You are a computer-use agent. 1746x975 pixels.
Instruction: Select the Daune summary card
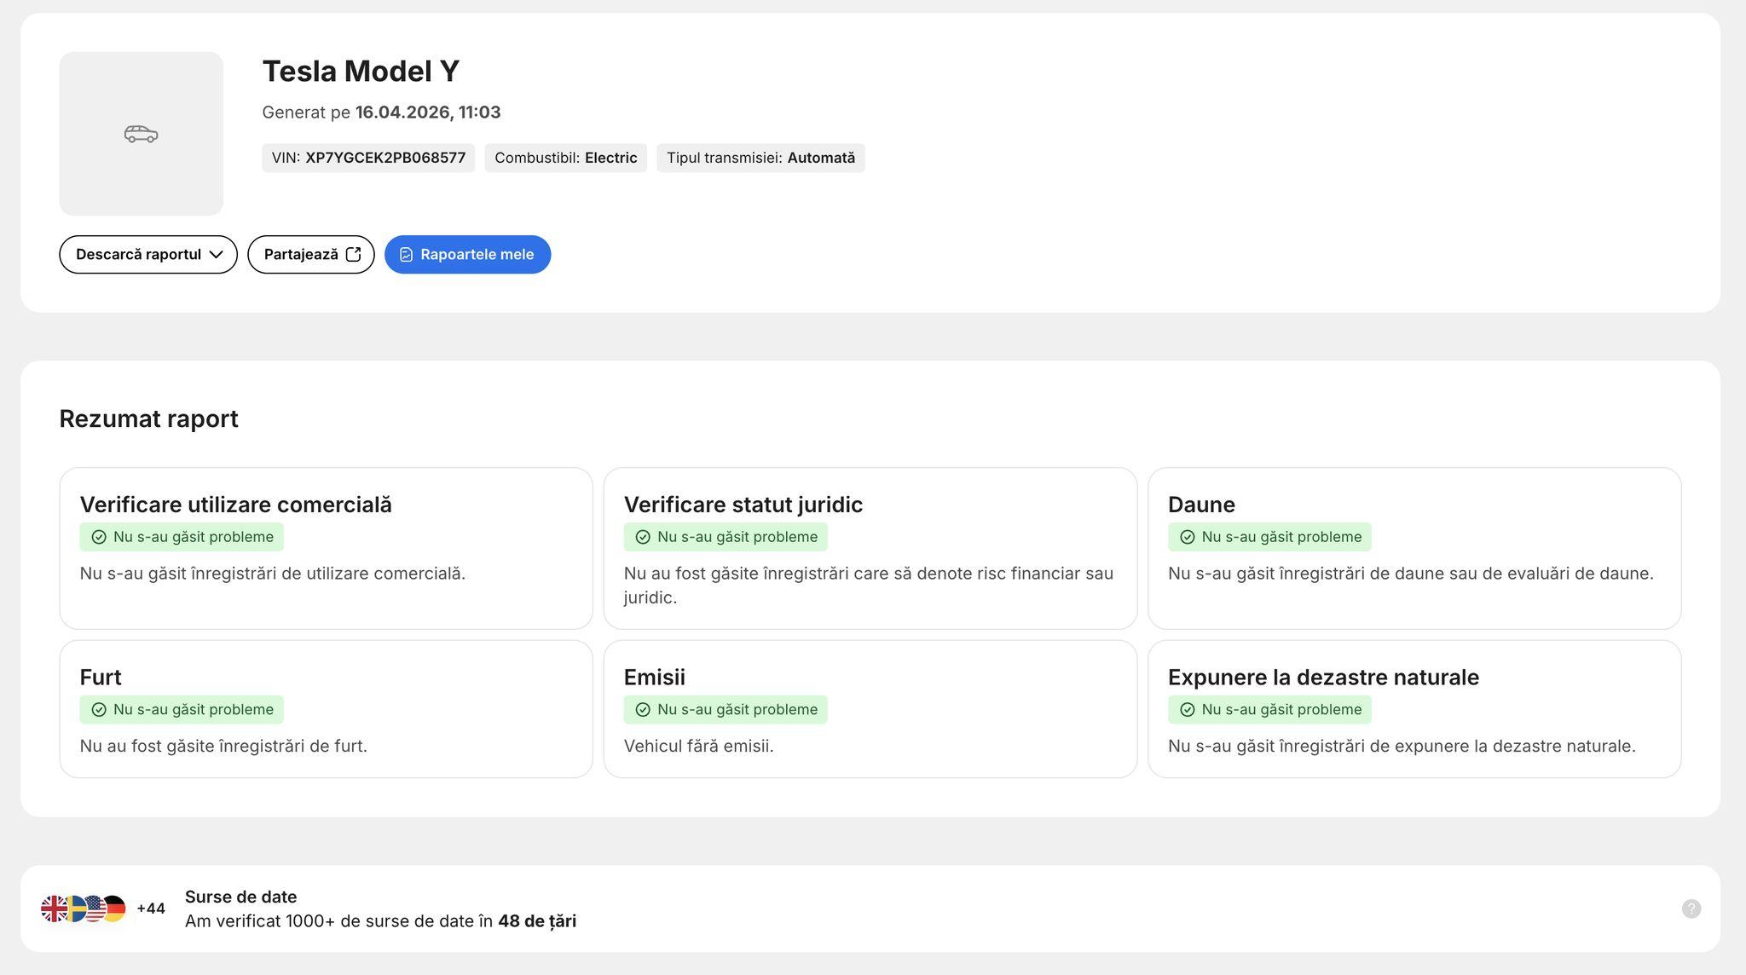pos(1414,548)
